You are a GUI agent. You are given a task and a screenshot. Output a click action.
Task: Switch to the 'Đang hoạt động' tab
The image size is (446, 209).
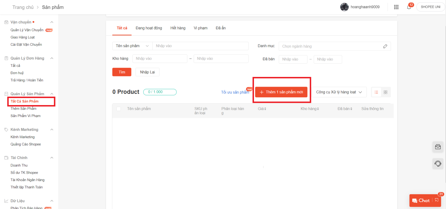click(x=149, y=28)
